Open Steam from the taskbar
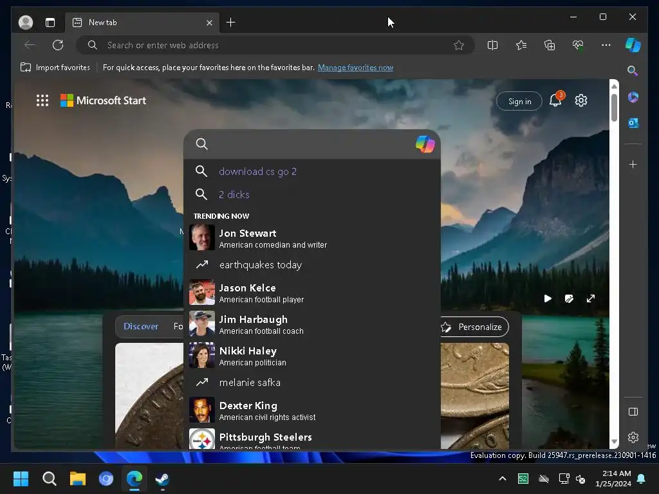Viewport: 659px width, 494px height. (163, 479)
